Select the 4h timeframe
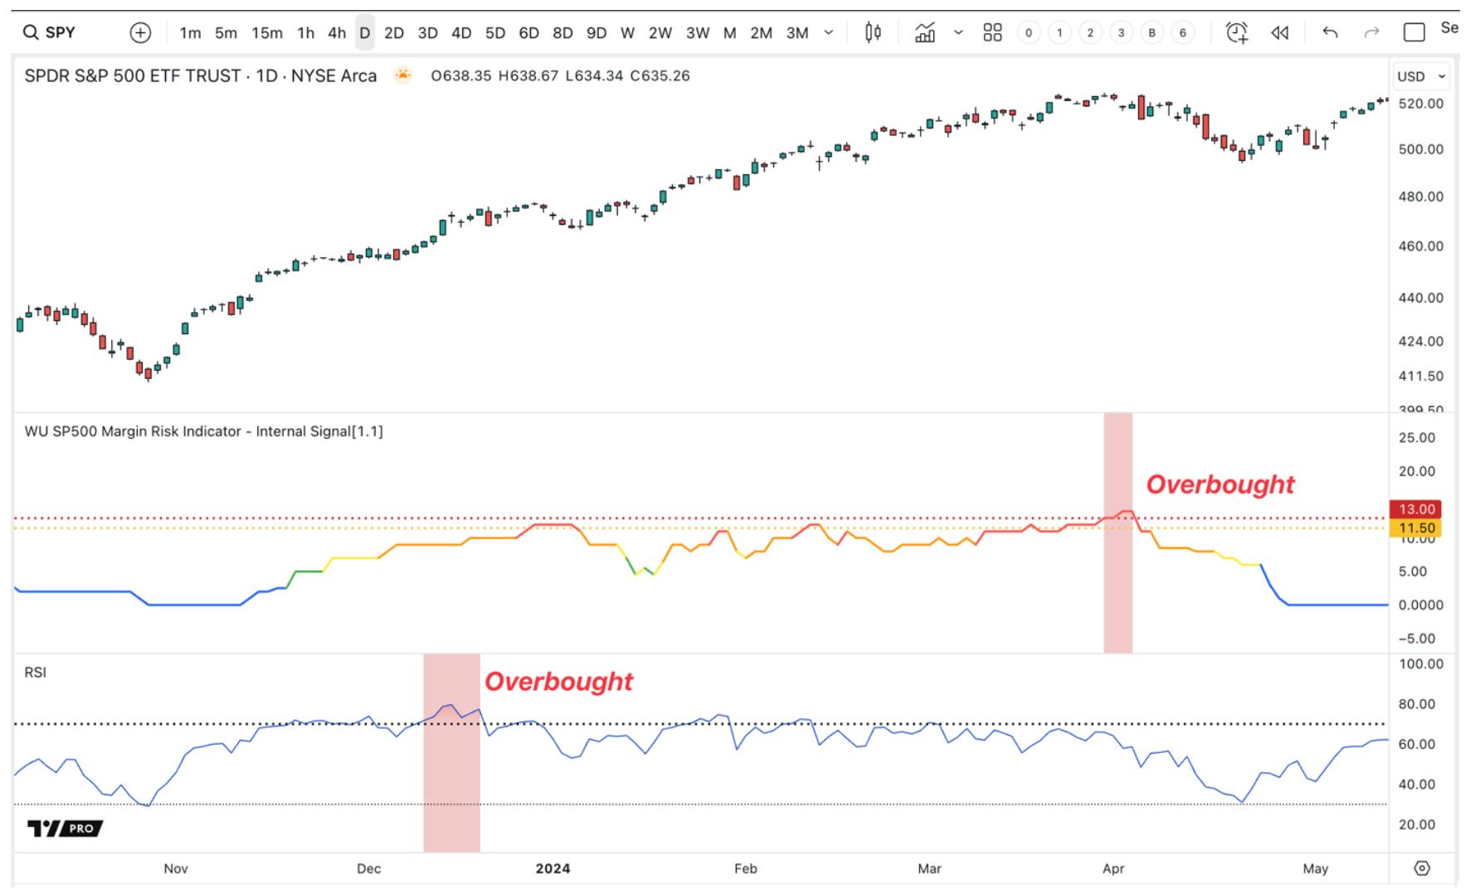1470x894 pixels. pyautogui.click(x=336, y=33)
